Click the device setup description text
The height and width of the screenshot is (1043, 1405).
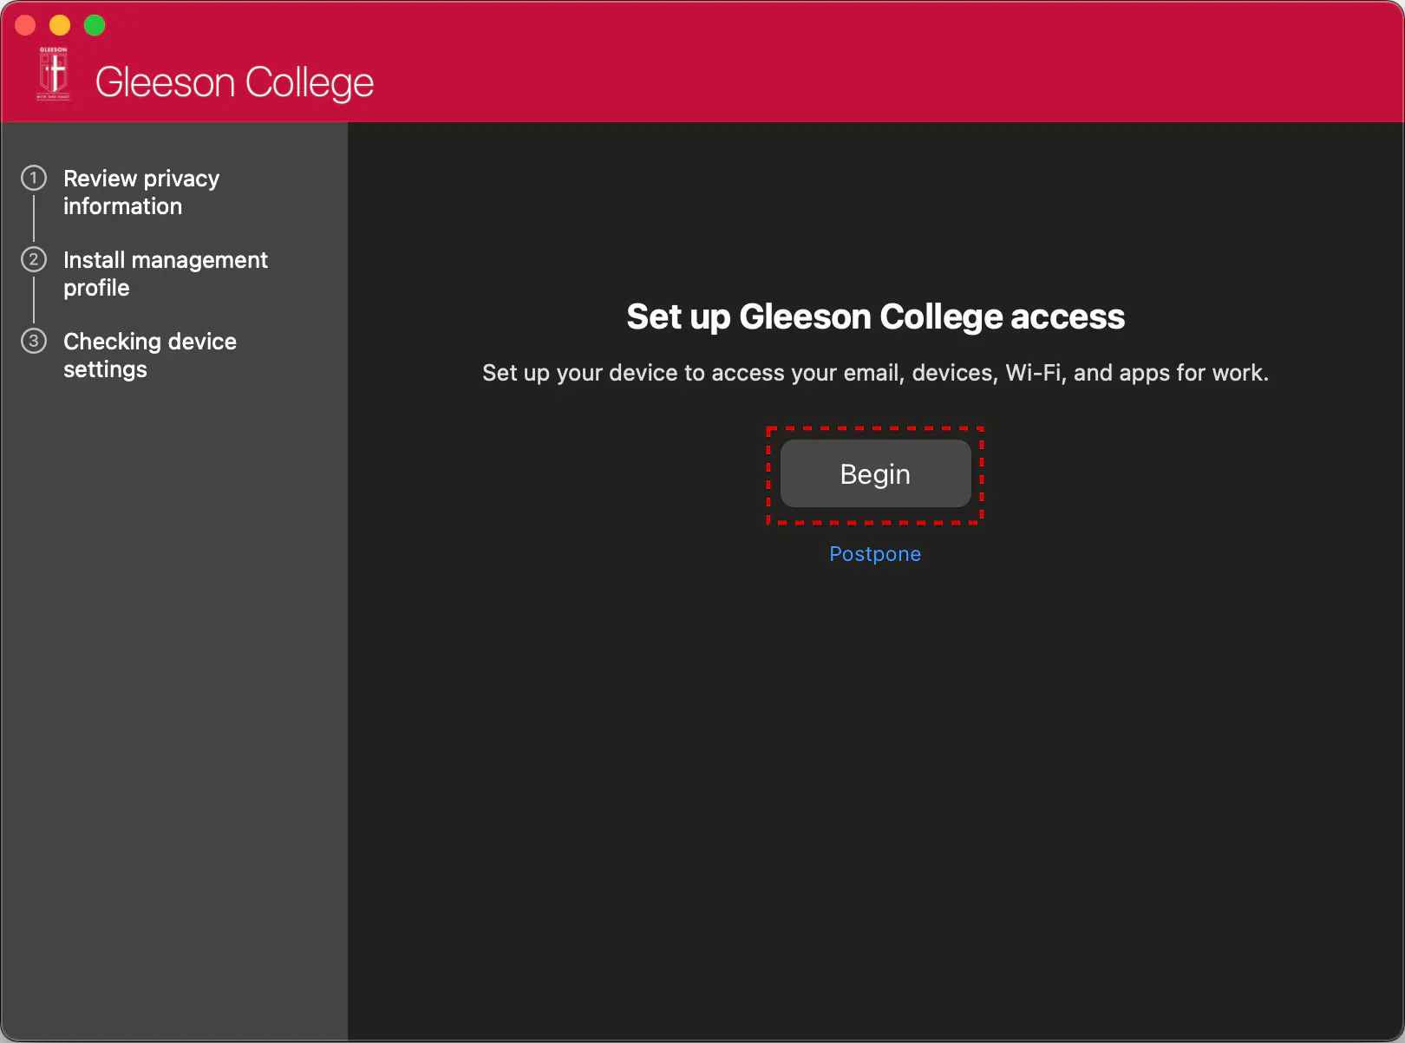(x=875, y=373)
